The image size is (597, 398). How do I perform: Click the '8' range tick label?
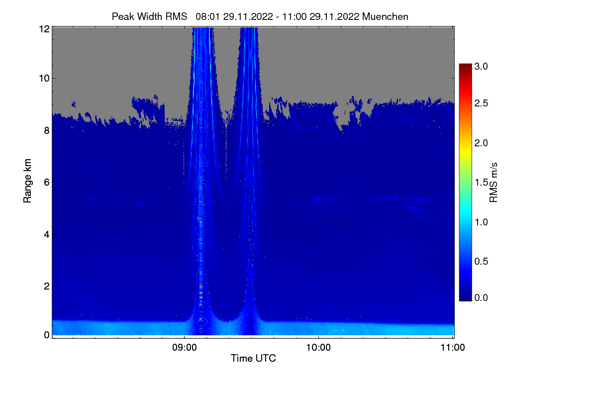pos(47,130)
